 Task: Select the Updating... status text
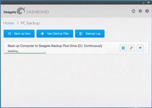14,51
